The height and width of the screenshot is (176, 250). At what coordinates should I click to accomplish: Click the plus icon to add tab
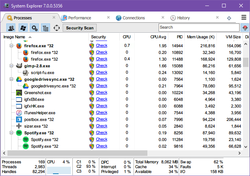pos(229,18)
